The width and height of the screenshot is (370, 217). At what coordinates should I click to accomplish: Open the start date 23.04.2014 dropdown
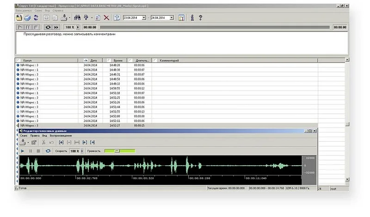point(144,18)
